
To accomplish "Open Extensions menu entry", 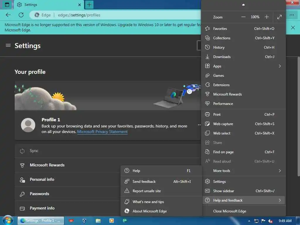I will pyautogui.click(x=244, y=85).
